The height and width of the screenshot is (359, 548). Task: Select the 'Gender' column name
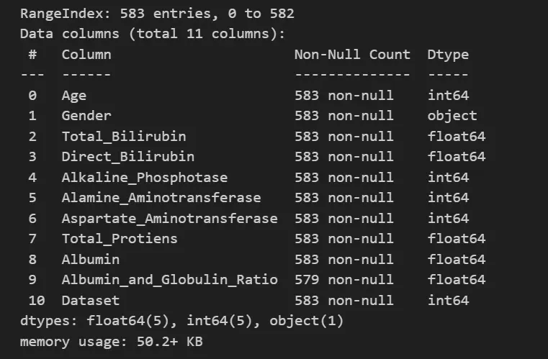(86, 116)
